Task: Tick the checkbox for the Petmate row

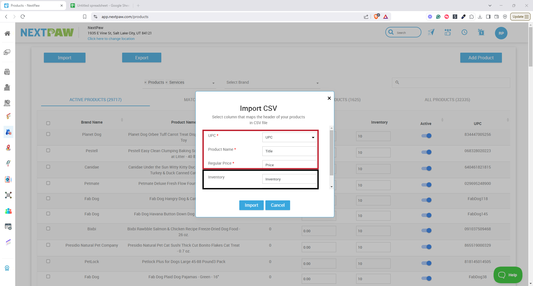Action: (48, 183)
